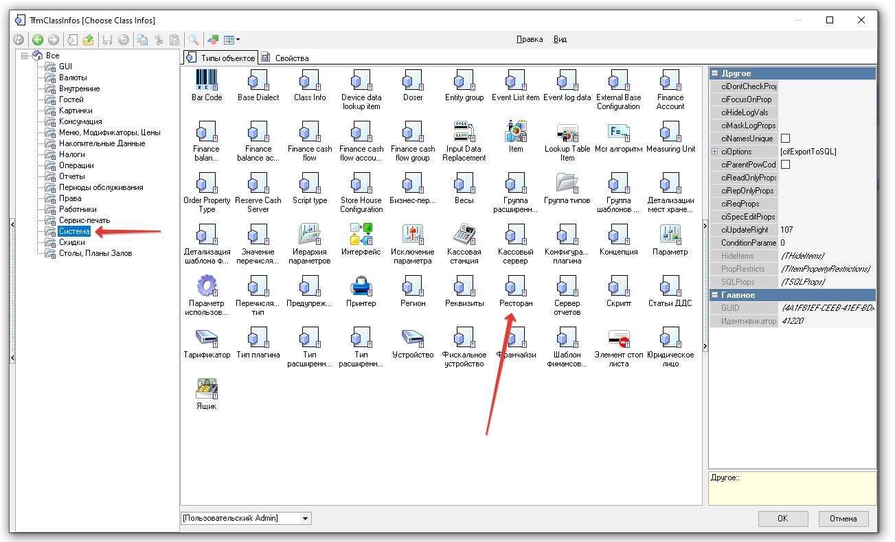Open the Пользовательский: Admin dropdown
The image size is (895, 542).
pyautogui.click(x=306, y=519)
